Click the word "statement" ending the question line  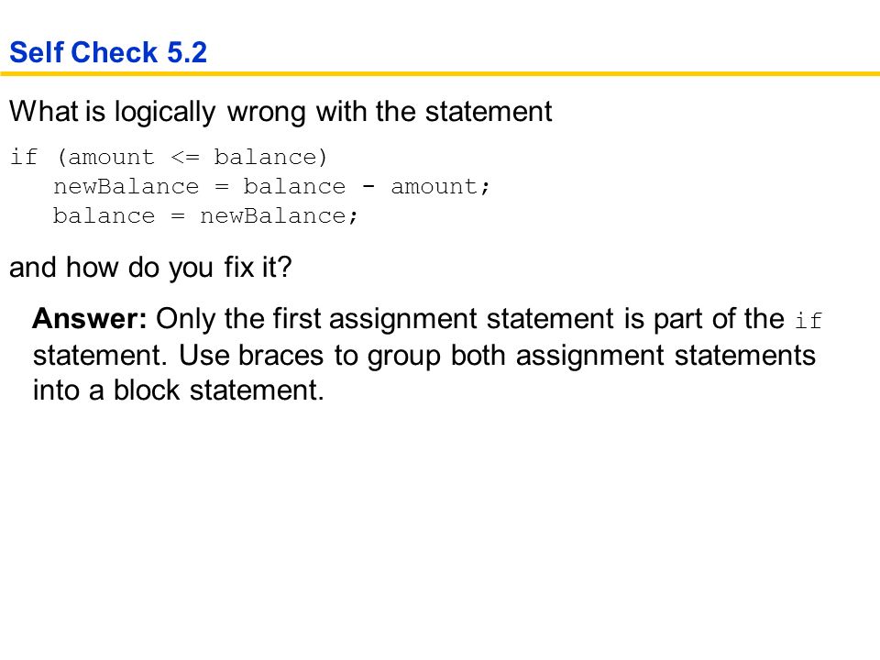point(489,111)
